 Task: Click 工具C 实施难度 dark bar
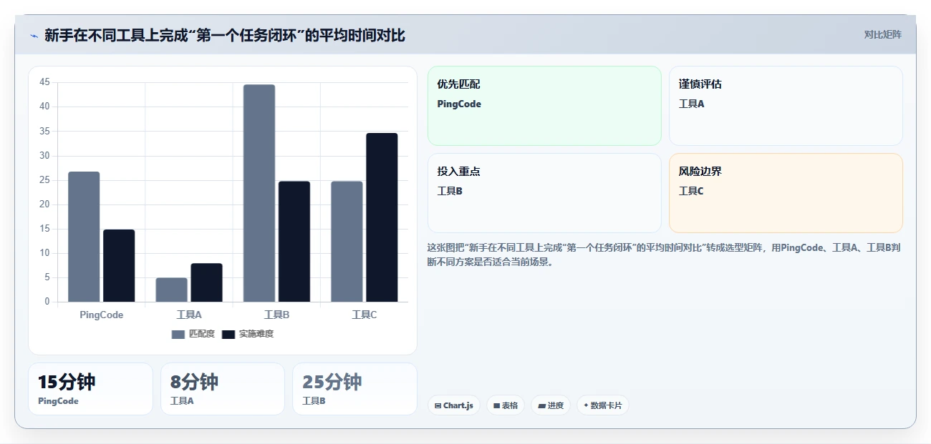(382, 217)
